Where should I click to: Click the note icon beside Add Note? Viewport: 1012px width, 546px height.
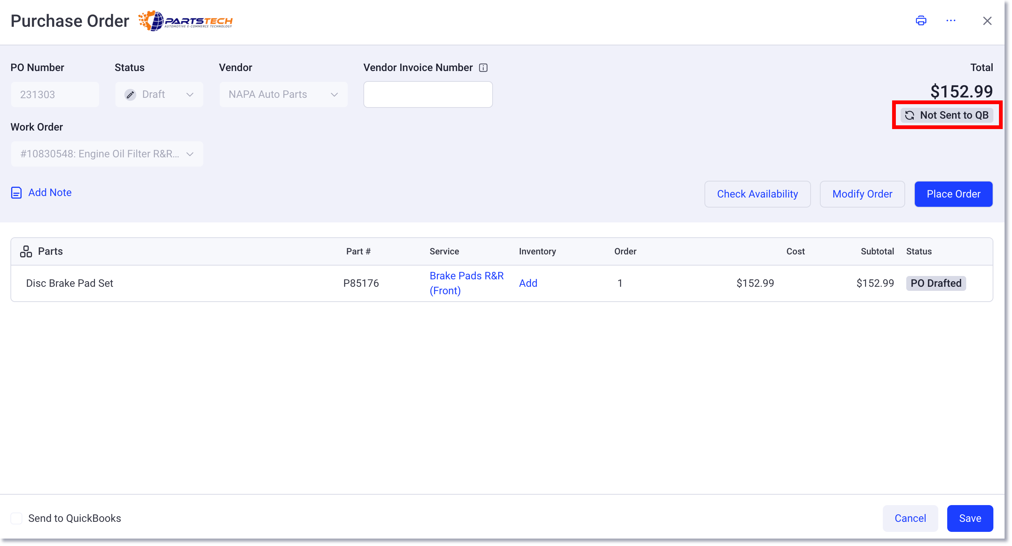16,192
